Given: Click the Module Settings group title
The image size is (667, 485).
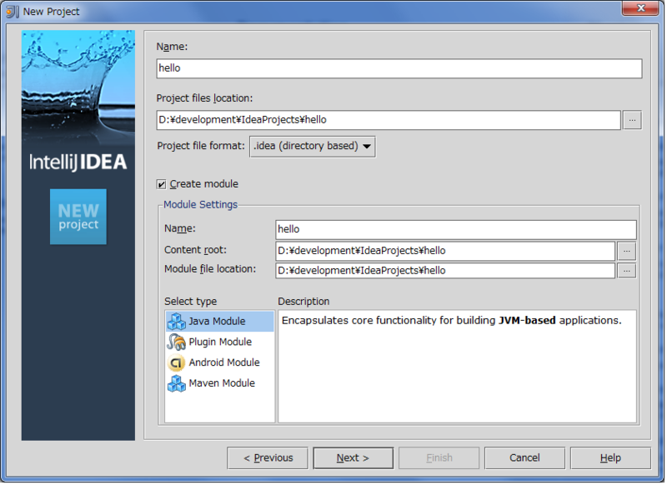Looking at the screenshot, I should [200, 205].
